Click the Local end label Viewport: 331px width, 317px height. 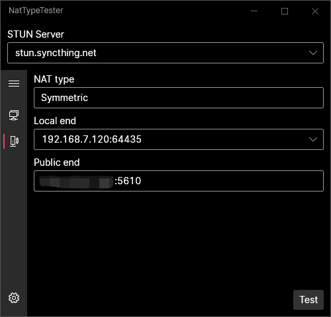55,121
